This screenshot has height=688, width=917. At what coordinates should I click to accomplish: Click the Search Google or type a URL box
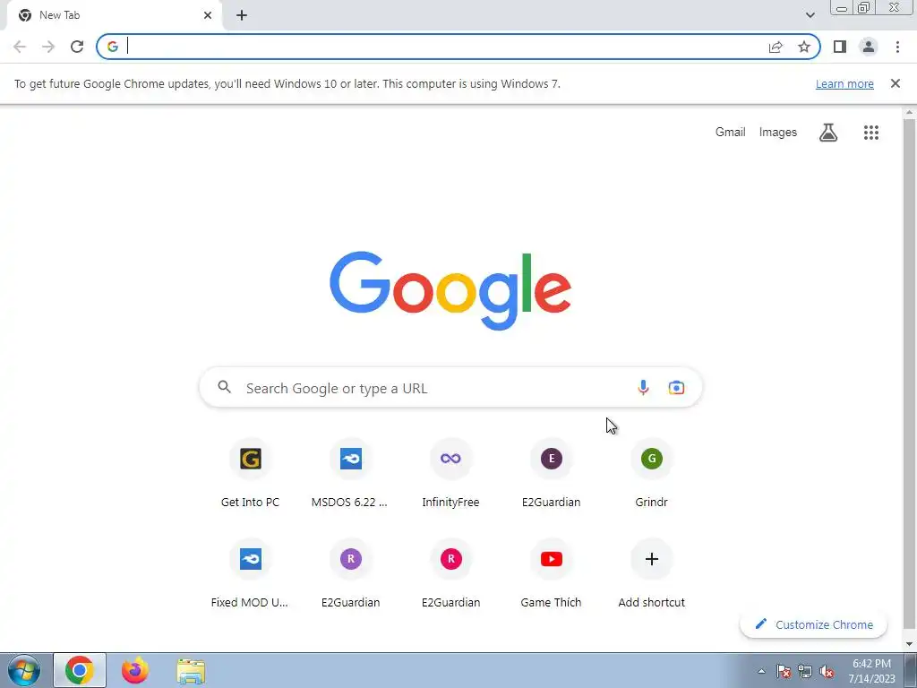pos(451,387)
